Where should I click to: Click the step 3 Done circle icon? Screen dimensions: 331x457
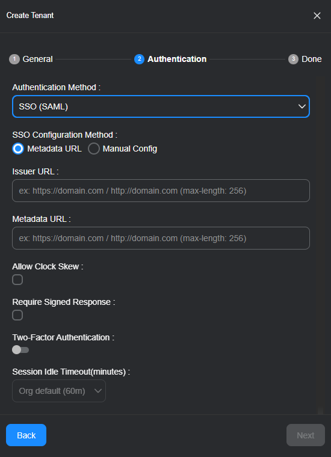pyautogui.click(x=293, y=59)
